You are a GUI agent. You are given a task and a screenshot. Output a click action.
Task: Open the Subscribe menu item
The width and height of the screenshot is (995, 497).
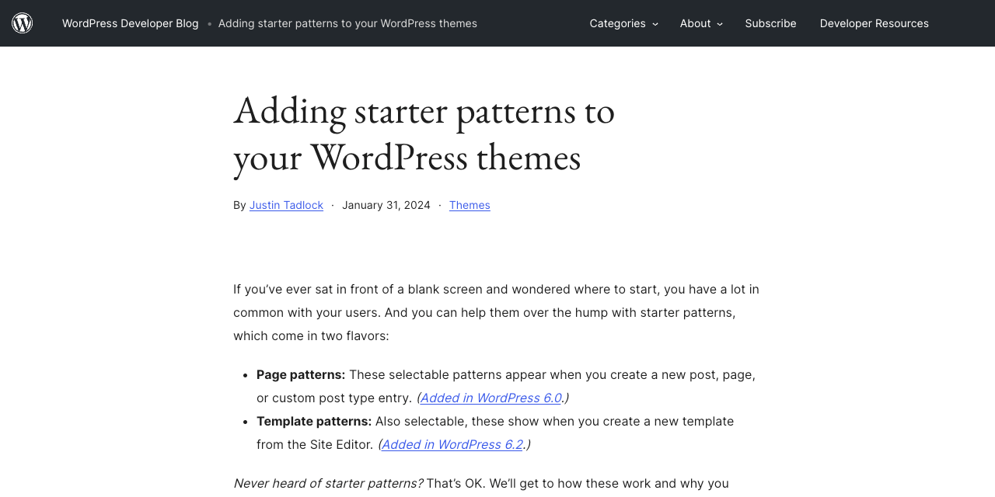770,23
